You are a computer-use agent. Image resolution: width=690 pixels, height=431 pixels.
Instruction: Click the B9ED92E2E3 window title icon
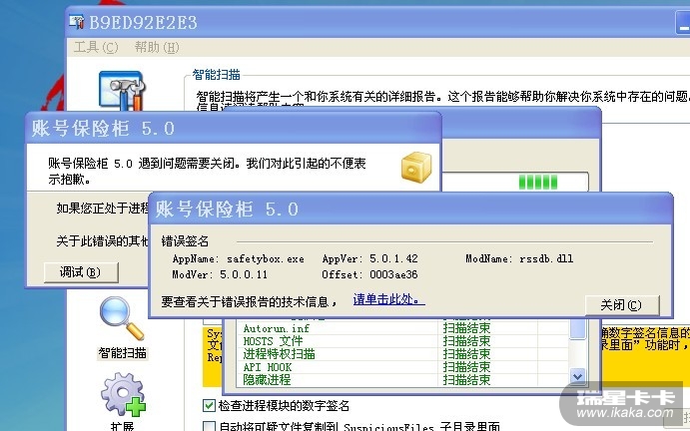click(x=77, y=22)
